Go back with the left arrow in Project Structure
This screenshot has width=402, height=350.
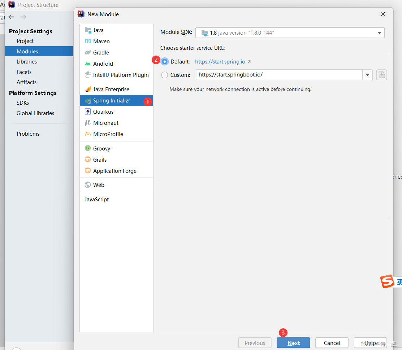click(11, 17)
